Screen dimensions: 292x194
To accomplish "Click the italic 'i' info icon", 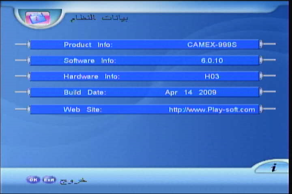I will [x=274, y=168].
